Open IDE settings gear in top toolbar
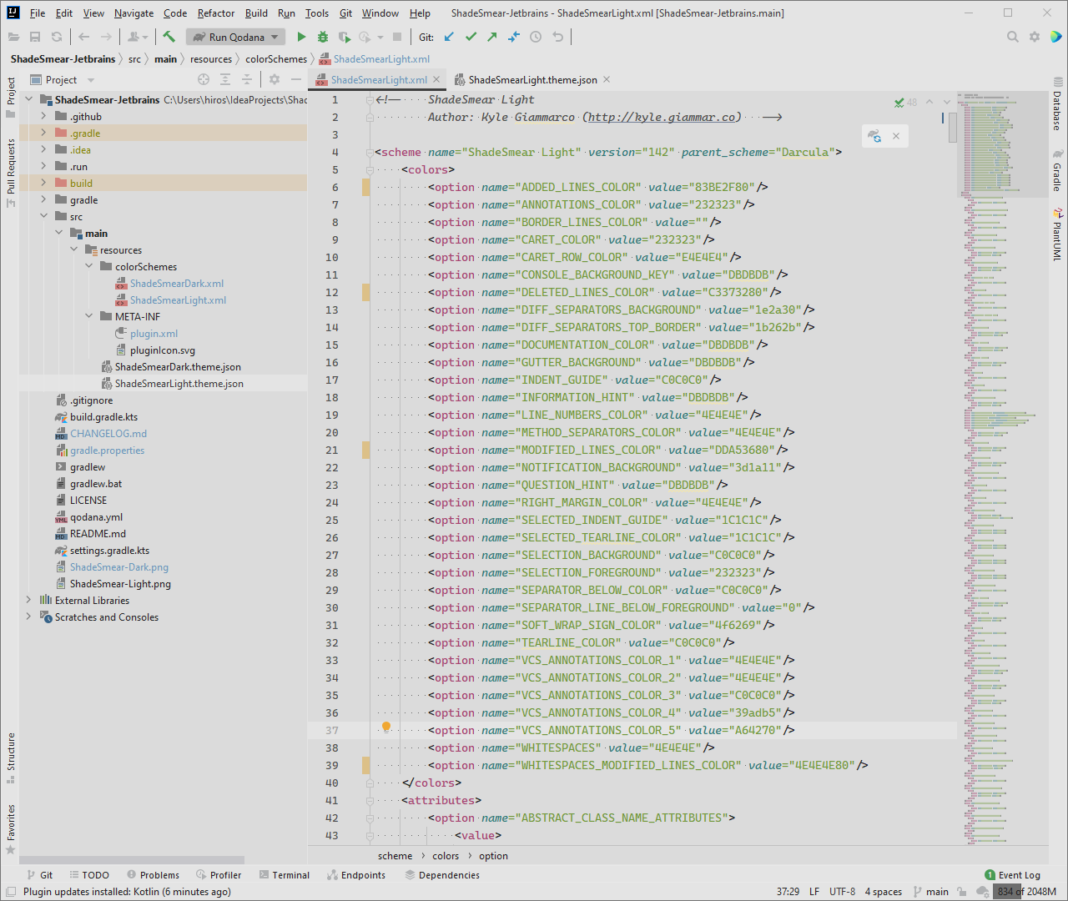Viewport: 1068px width, 901px height. (1035, 37)
